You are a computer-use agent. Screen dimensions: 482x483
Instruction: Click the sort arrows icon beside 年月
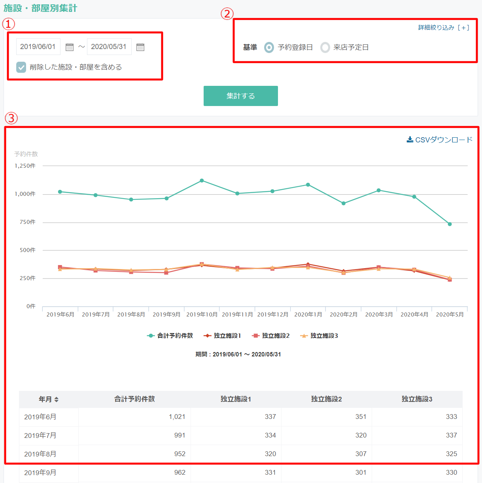point(57,400)
